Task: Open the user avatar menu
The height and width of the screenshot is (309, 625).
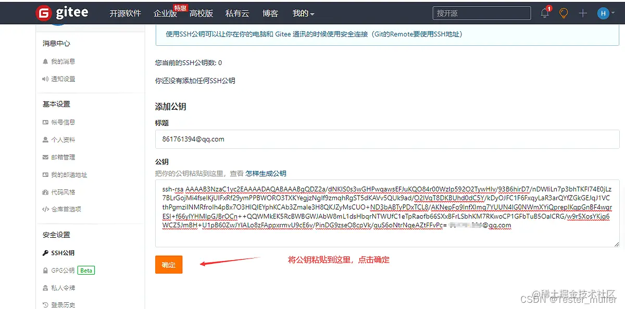Action: pos(604,13)
